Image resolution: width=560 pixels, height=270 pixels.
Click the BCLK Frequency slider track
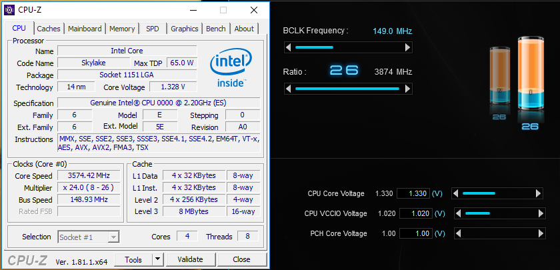tap(348, 47)
